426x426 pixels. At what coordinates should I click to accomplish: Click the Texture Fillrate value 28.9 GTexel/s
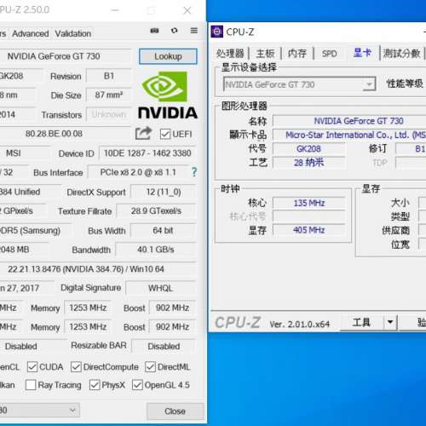coord(156,211)
